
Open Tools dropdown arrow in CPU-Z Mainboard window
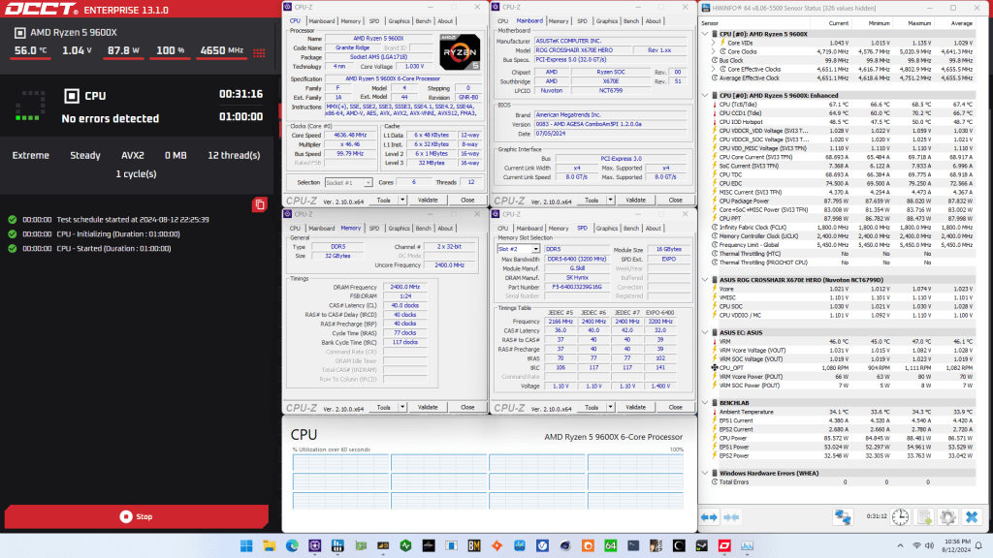pos(610,200)
